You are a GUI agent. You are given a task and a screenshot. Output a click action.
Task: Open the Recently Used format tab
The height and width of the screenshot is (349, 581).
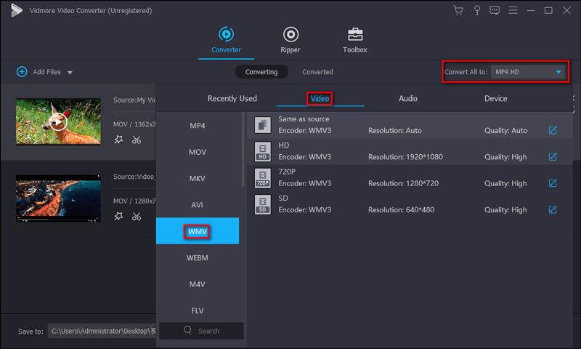[x=232, y=99]
